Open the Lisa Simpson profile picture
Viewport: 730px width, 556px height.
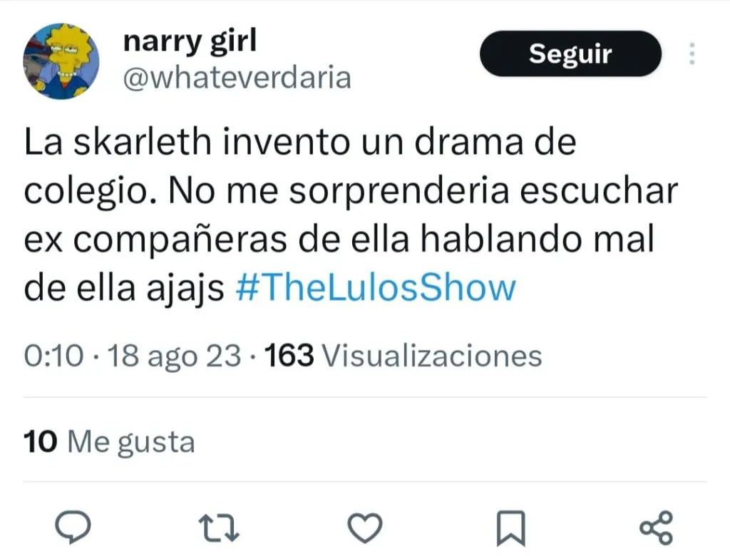coord(61,61)
